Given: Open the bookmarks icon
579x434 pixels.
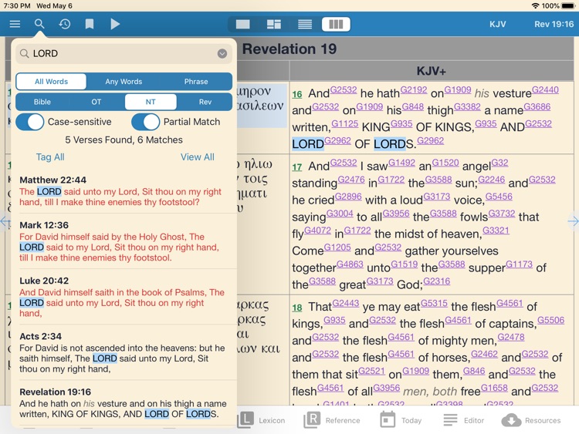Looking at the screenshot, I should tap(90, 25).
